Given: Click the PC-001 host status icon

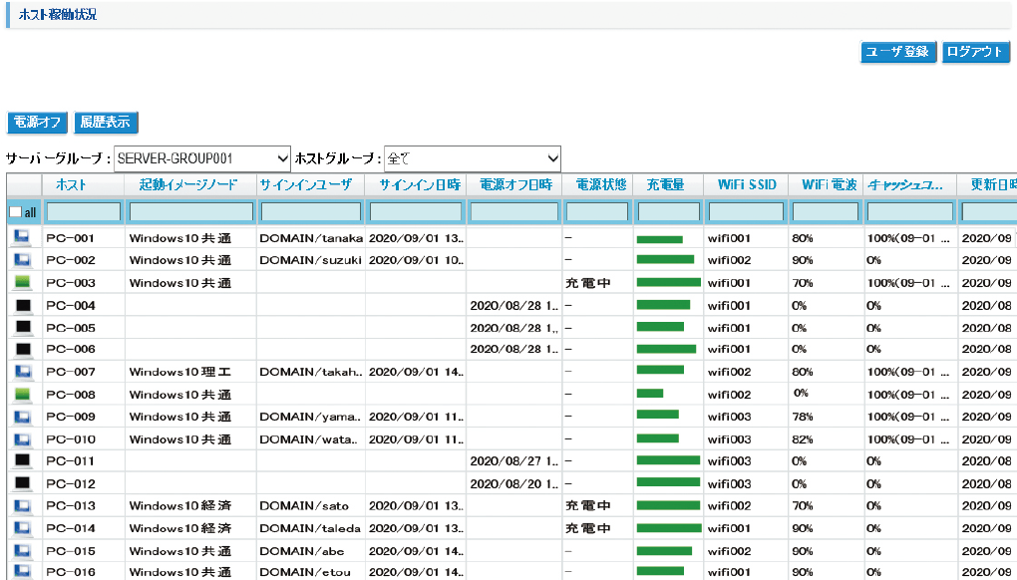Looking at the screenshot, I should click(23, 238).
